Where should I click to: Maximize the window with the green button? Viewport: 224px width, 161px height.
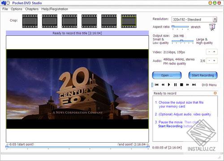pos(215,3)
